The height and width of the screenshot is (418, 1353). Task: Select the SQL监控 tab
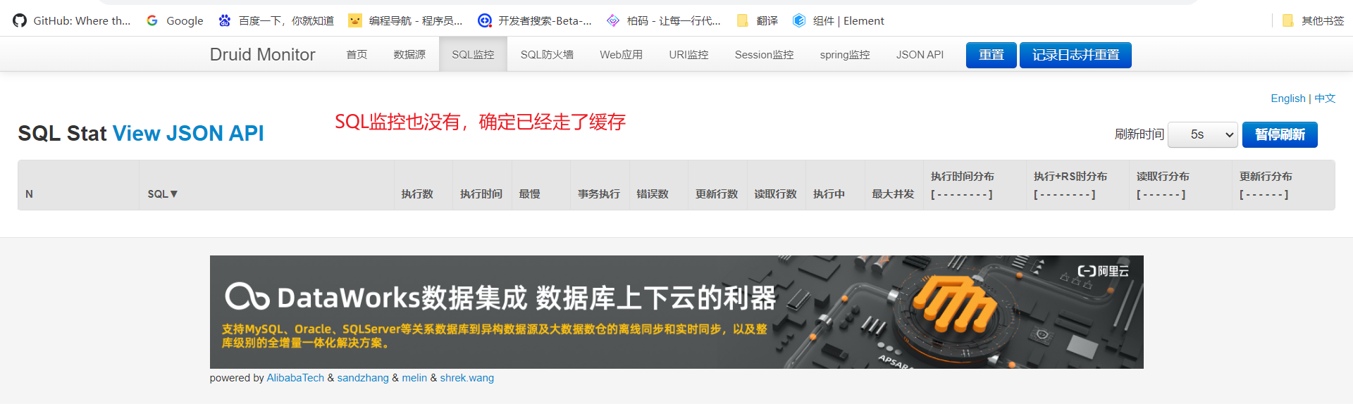tap(473, 54)
